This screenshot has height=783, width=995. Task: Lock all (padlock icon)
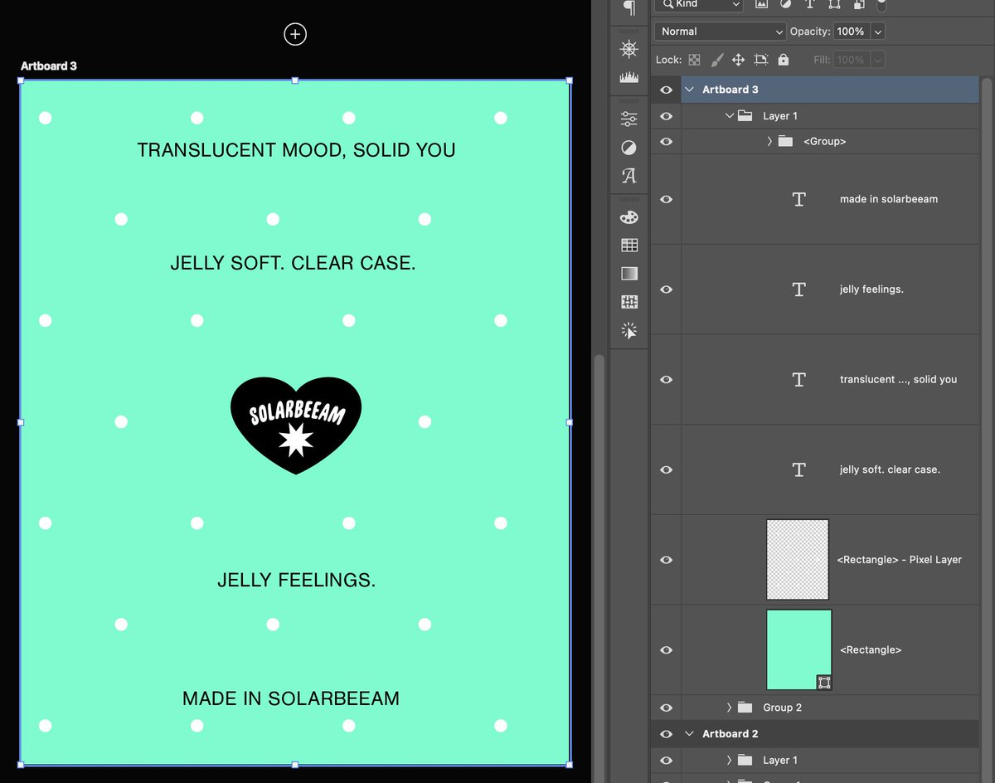pos(784,60)
